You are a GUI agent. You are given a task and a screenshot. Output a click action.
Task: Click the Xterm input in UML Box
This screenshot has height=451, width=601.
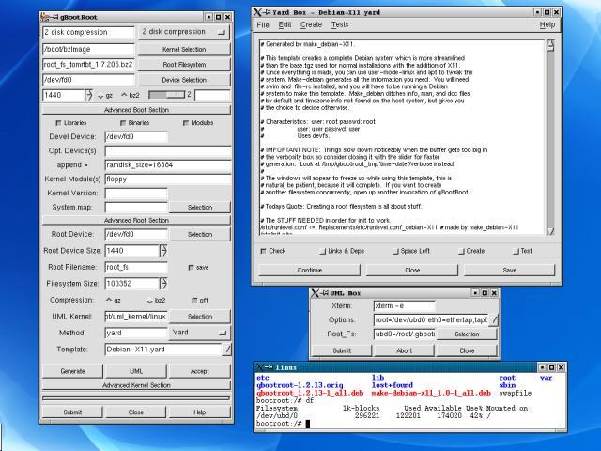[405, 305]
